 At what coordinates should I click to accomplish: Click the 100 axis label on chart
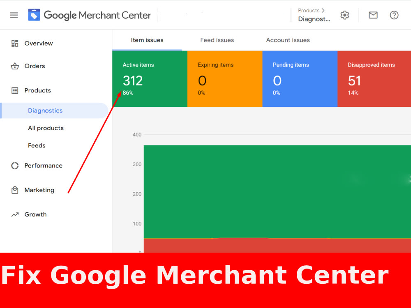pyautogui.click(x=137, y=224)
